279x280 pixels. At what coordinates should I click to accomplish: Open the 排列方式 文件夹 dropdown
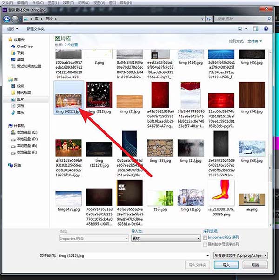click(254, 41)
